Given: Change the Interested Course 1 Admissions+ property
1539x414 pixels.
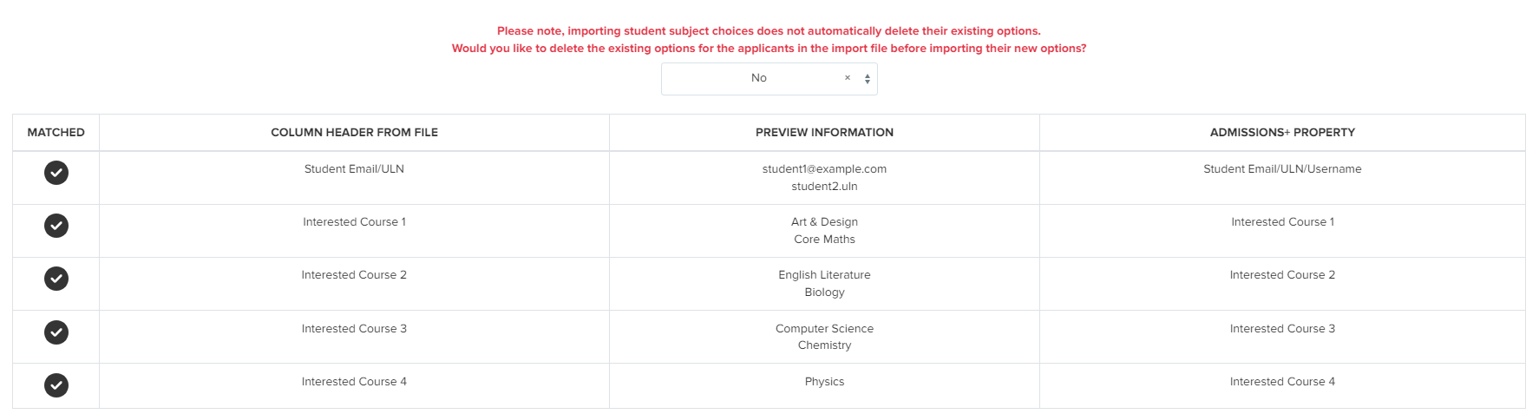Looking at the screenshot, I should point(1282,222).
